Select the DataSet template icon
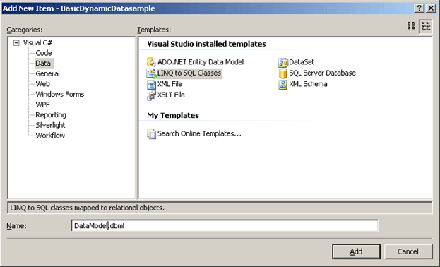 point(283,62)
